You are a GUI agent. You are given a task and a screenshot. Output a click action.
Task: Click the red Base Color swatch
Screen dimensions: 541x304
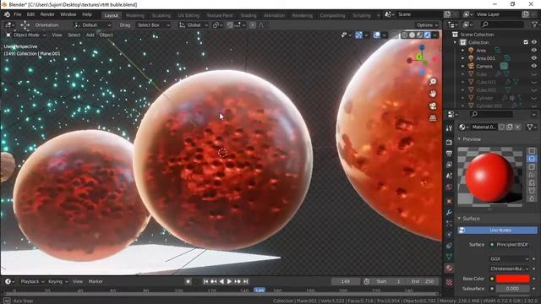[513, 279]
